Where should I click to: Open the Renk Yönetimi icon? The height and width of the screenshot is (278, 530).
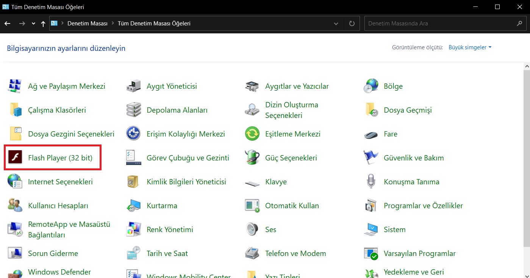click(134, 229)
